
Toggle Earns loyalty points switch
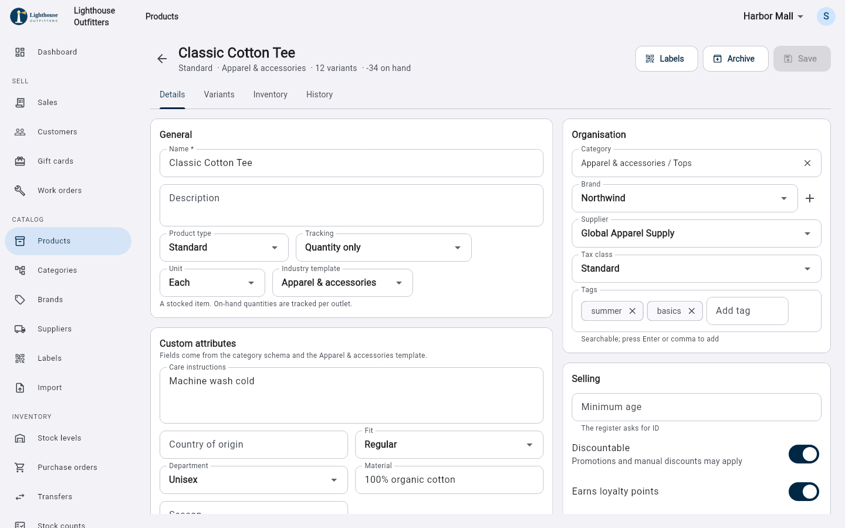[804, 492]
